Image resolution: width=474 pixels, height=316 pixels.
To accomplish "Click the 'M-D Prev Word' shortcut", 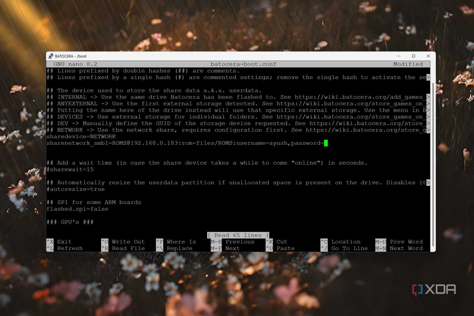I will [x=399, y=242].
